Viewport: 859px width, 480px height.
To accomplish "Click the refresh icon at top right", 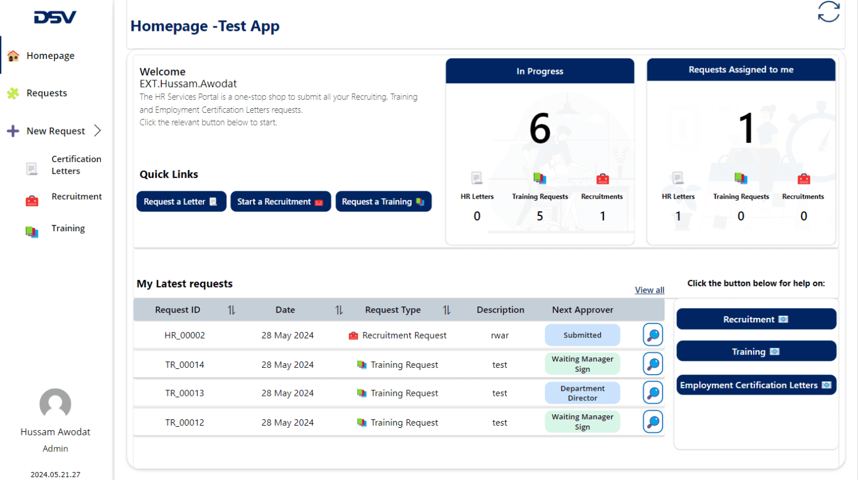I will 828,11.
